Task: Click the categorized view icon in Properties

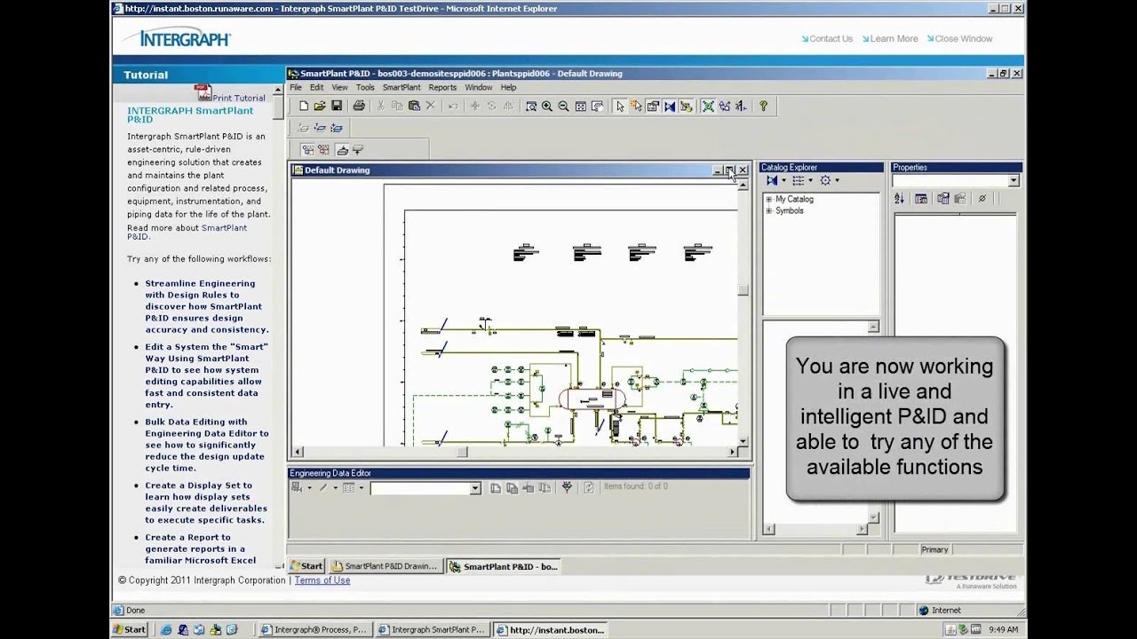Action: pyautogui.click(x=921, y=199)
